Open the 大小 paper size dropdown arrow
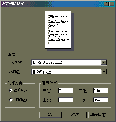 tap(104, 62)
